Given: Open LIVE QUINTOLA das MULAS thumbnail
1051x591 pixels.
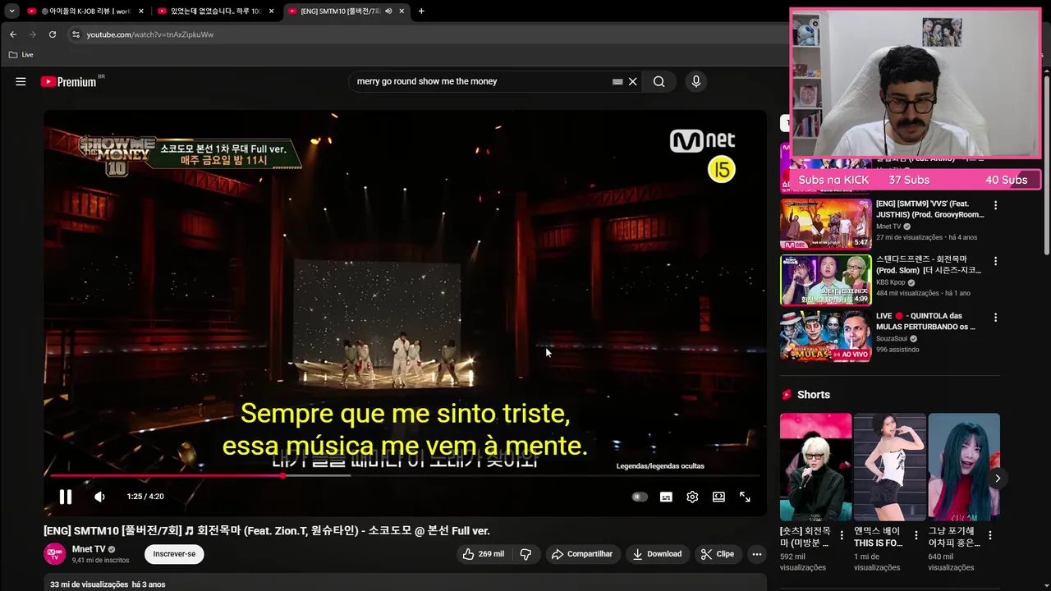Looking at the screenshot, I should [825, 336].
